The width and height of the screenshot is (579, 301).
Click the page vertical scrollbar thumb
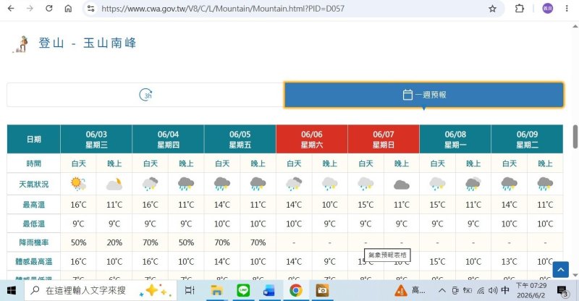[x=575, y=137]
